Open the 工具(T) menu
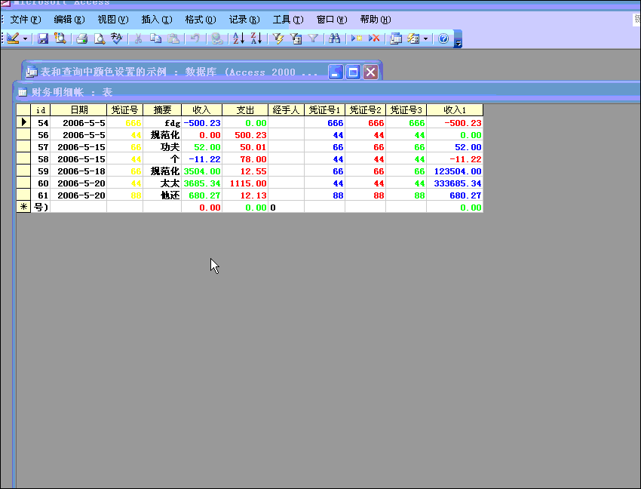Viewport: 641px width, 489px height. pos(288,19)
